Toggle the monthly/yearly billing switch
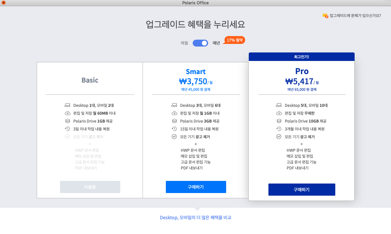Viewport: 391px width, 234px height. pos(200,43)
